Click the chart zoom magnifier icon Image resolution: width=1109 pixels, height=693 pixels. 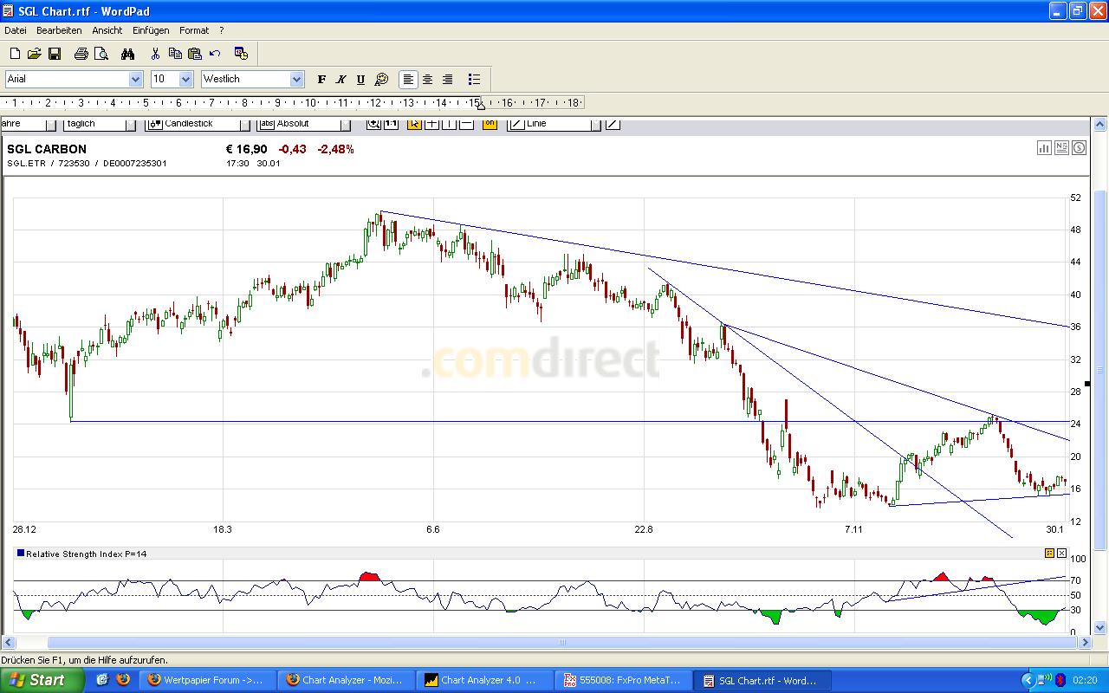pos(373,124)
